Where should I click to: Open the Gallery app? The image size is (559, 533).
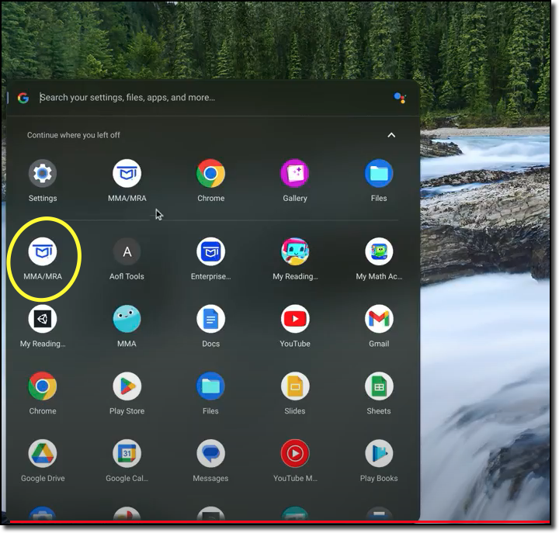[295, 174]
